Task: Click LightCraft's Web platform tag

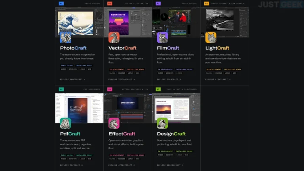Action: [x=235, y=73]
